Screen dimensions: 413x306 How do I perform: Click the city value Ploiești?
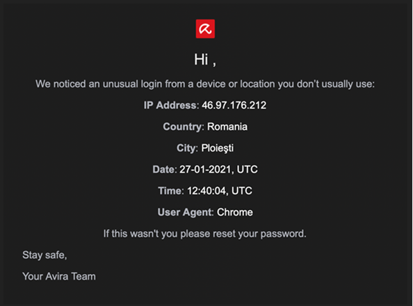tap(218, 148)
